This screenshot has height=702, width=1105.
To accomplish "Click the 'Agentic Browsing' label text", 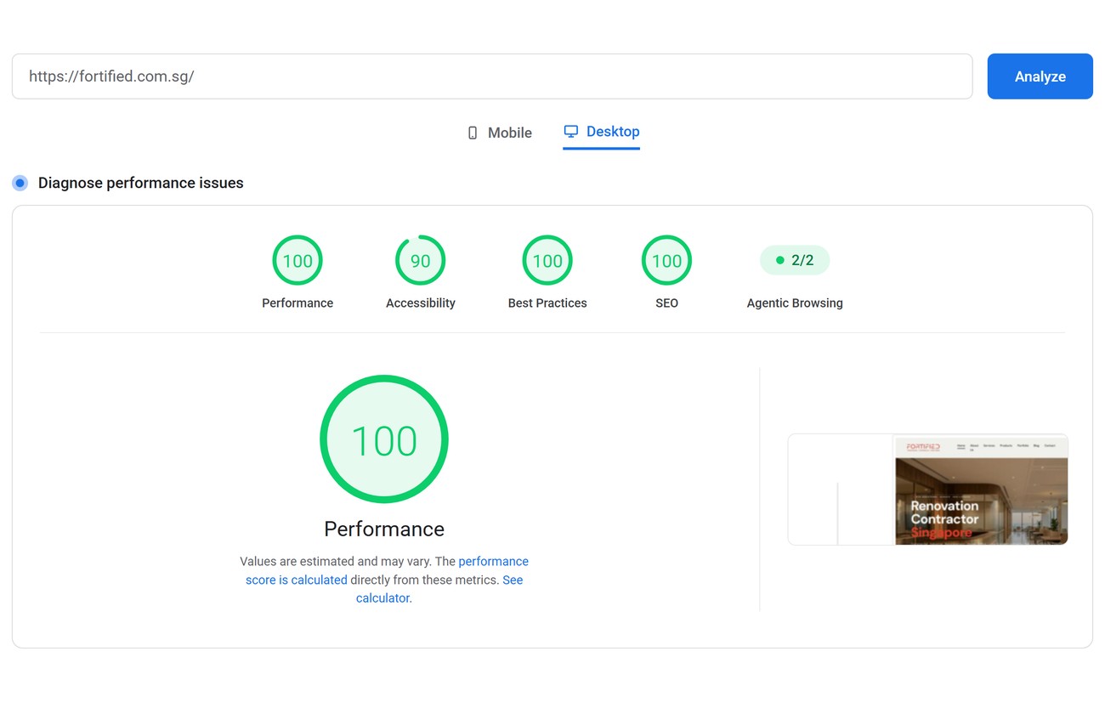I will tap(795, 303).
